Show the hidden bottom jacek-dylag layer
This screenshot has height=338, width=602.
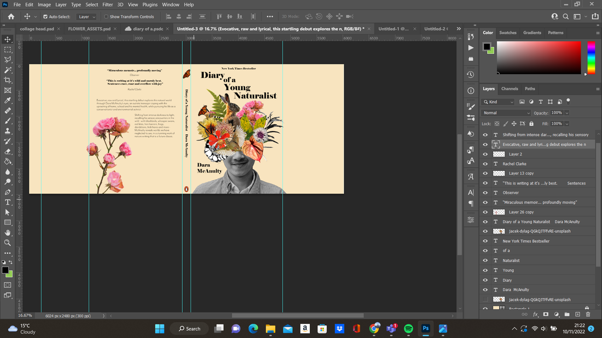pos(485,299)
